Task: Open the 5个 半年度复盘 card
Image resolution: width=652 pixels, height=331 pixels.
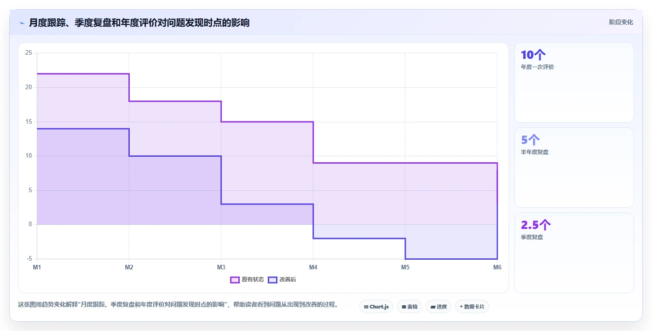Action: point(574,168)
